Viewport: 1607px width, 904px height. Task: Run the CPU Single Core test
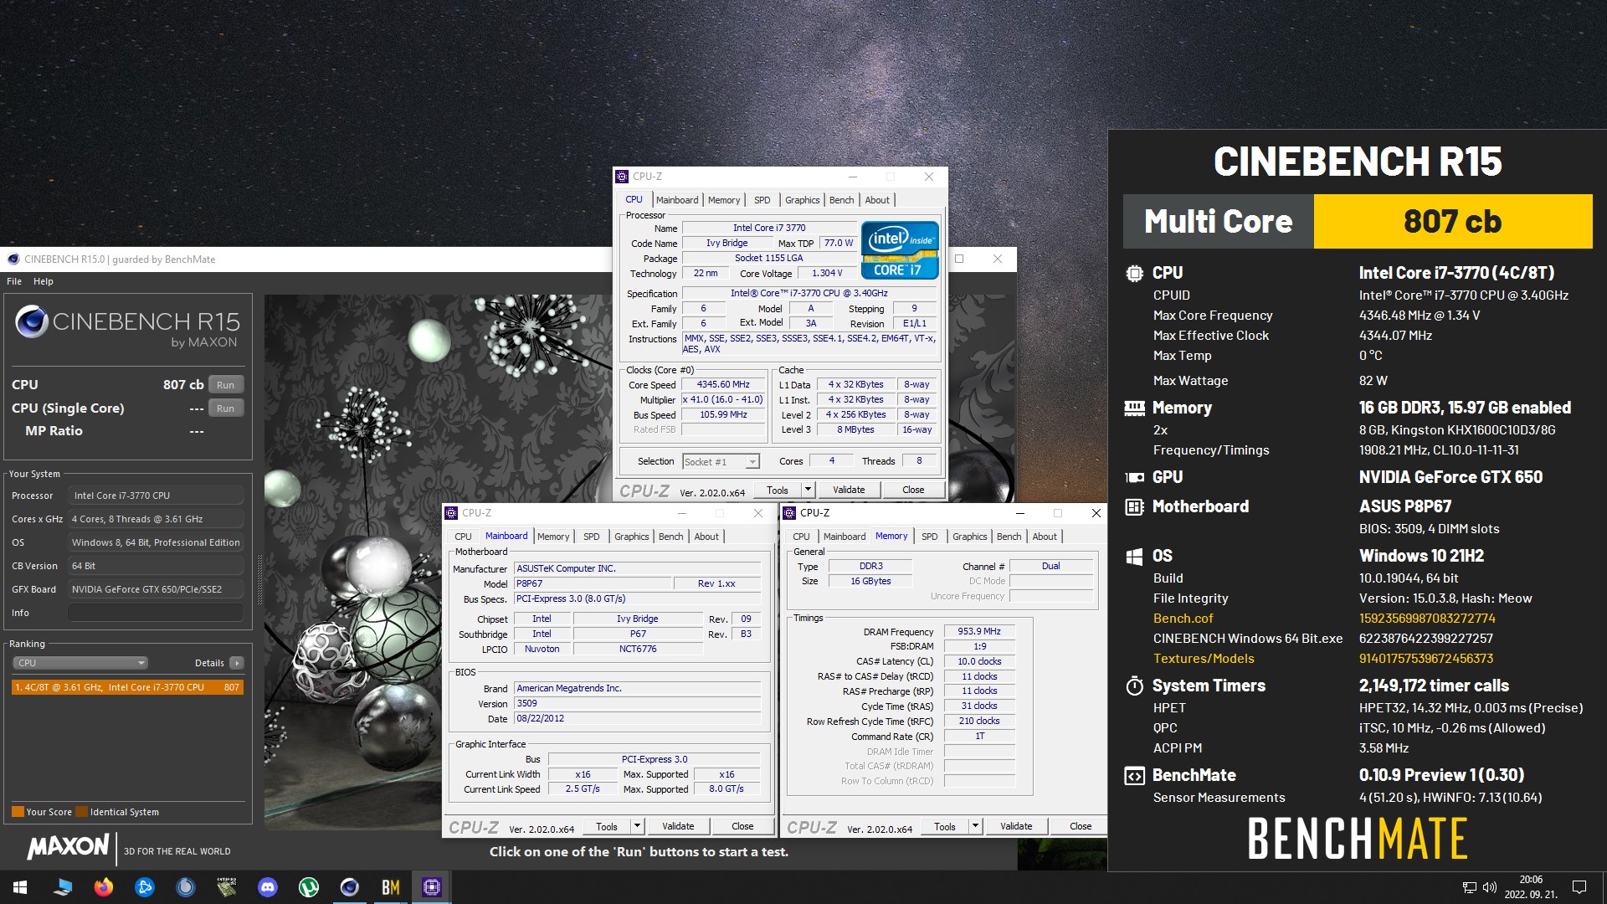226,408
